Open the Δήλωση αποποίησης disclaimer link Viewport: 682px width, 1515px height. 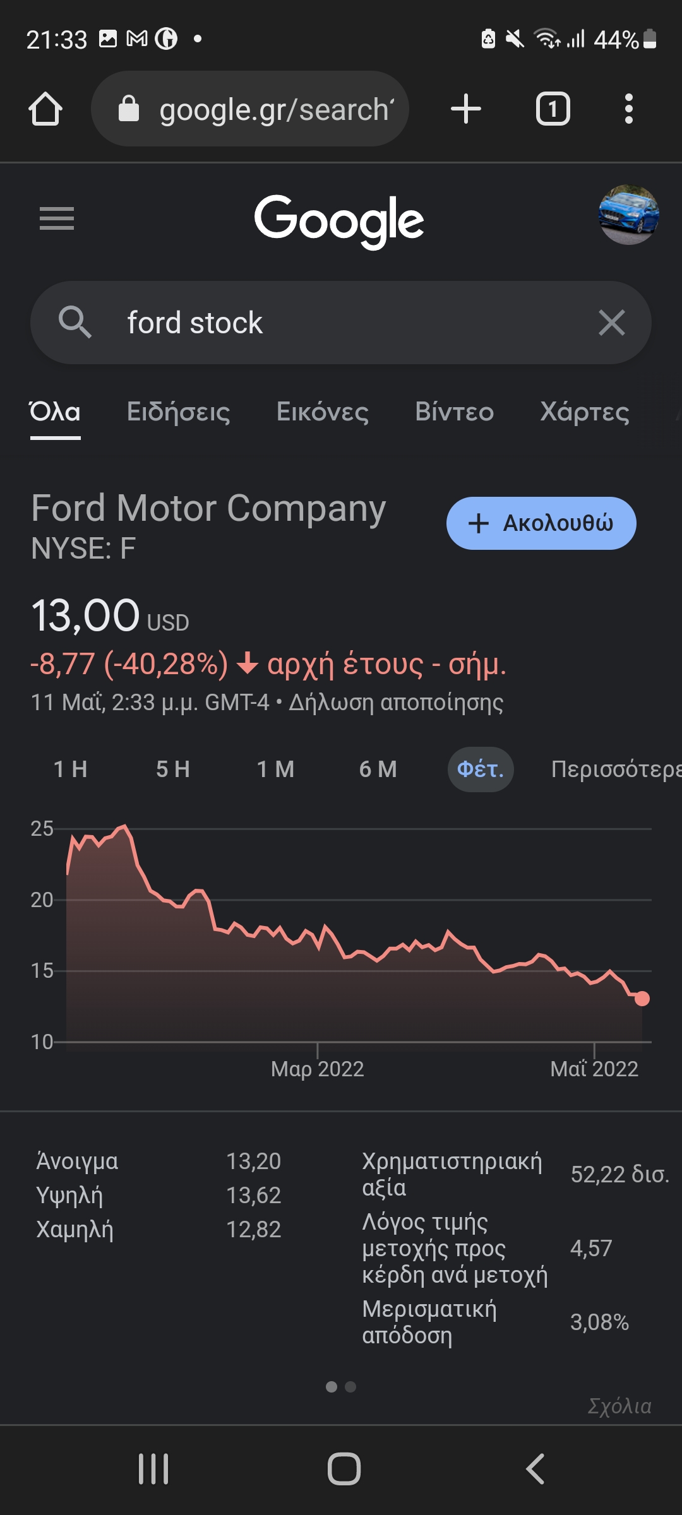[396, 702]
